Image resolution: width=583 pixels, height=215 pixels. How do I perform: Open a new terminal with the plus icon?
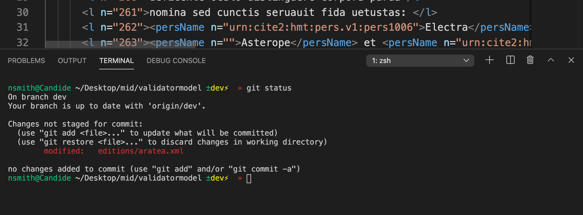pos(489,60)
